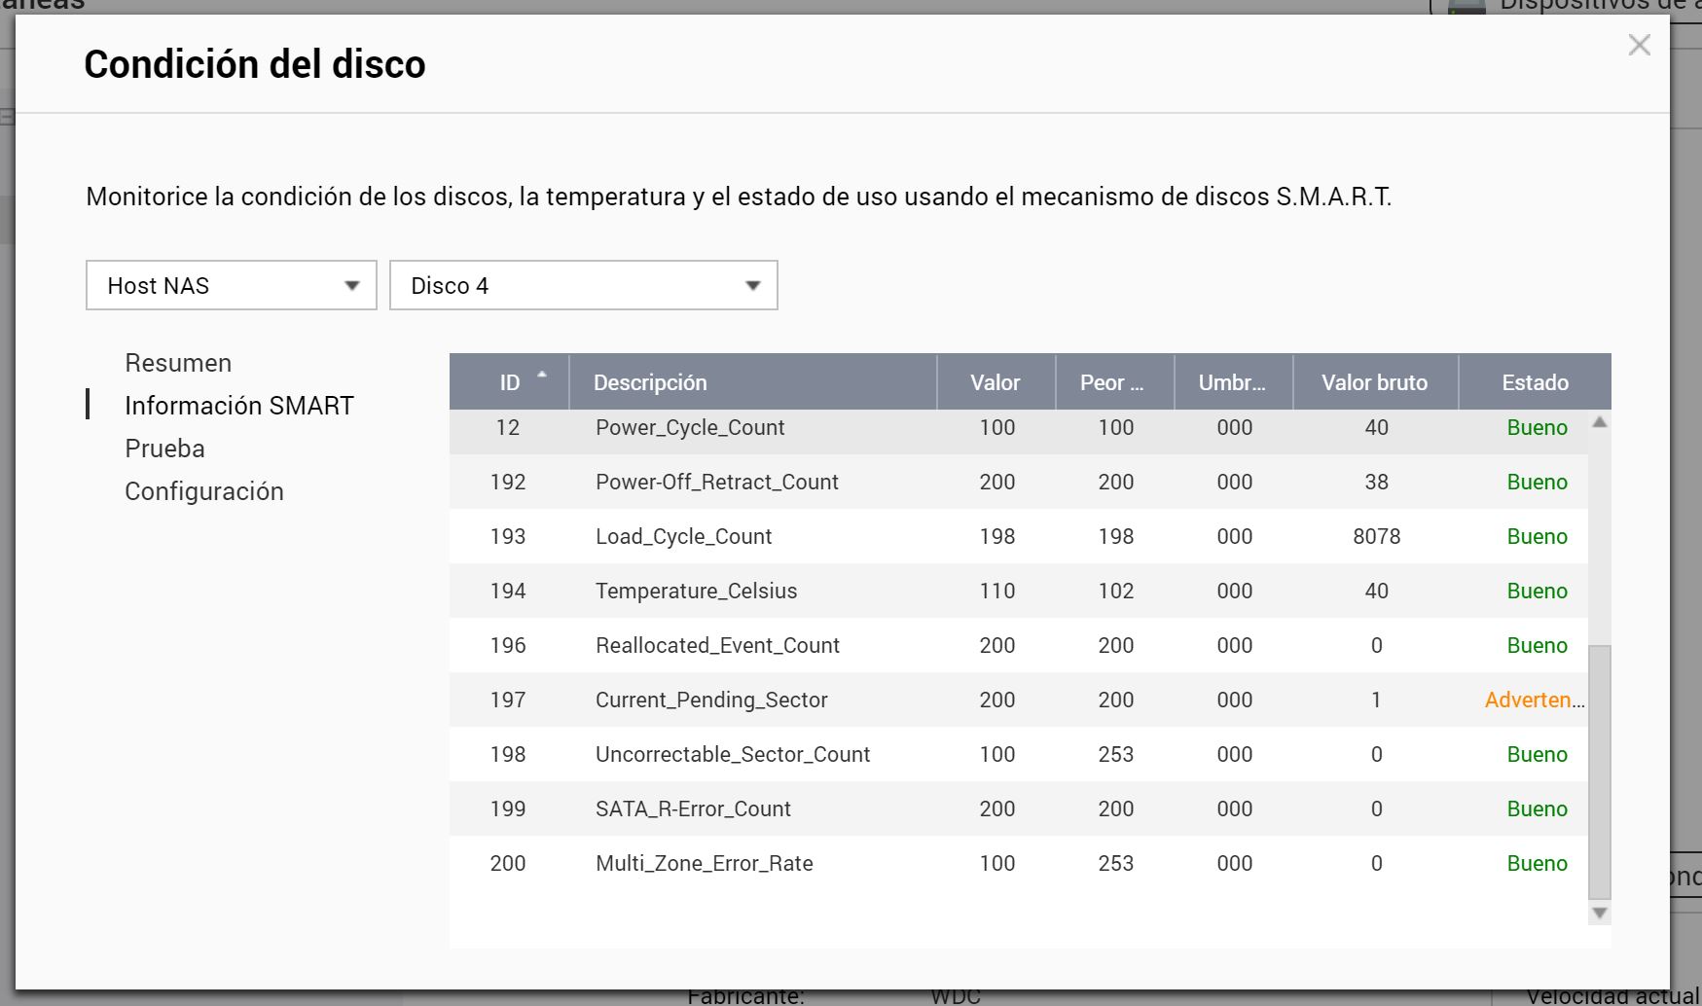Select the Power_Cycle_Count row

pyautogui.click(x=690, y=428)
